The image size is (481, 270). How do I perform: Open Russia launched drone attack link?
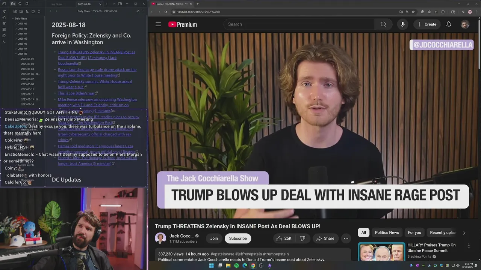click(97, 72)
